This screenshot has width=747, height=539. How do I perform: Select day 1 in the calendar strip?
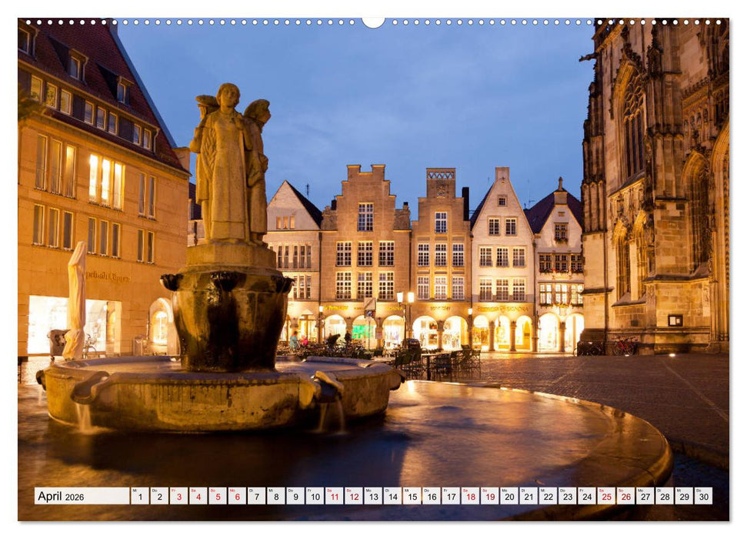[x=139, y=496]
